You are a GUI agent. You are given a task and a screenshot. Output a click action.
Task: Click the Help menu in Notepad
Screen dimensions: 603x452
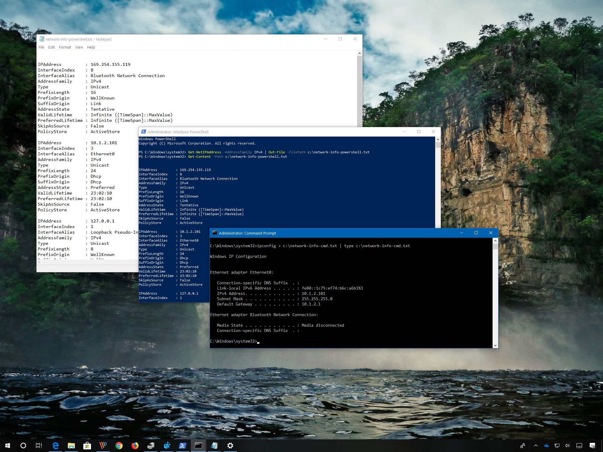[x=91, y=46]
